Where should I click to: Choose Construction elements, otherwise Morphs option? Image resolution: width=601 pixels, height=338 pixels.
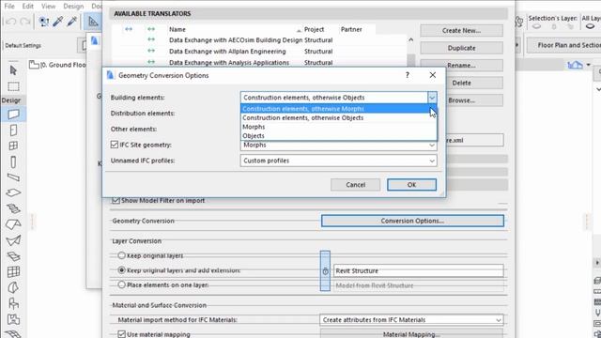(x=338, y=109)
